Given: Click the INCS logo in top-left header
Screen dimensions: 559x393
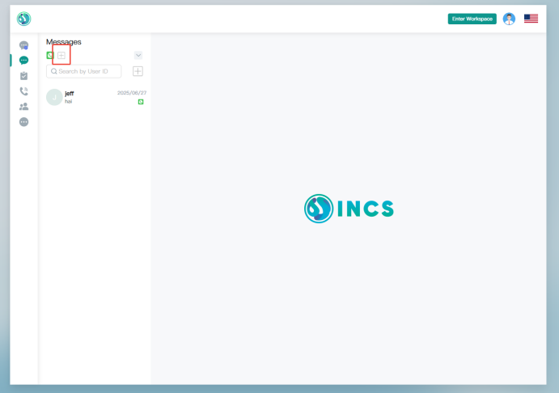Looking at the screenshot, I should point(24,19).
